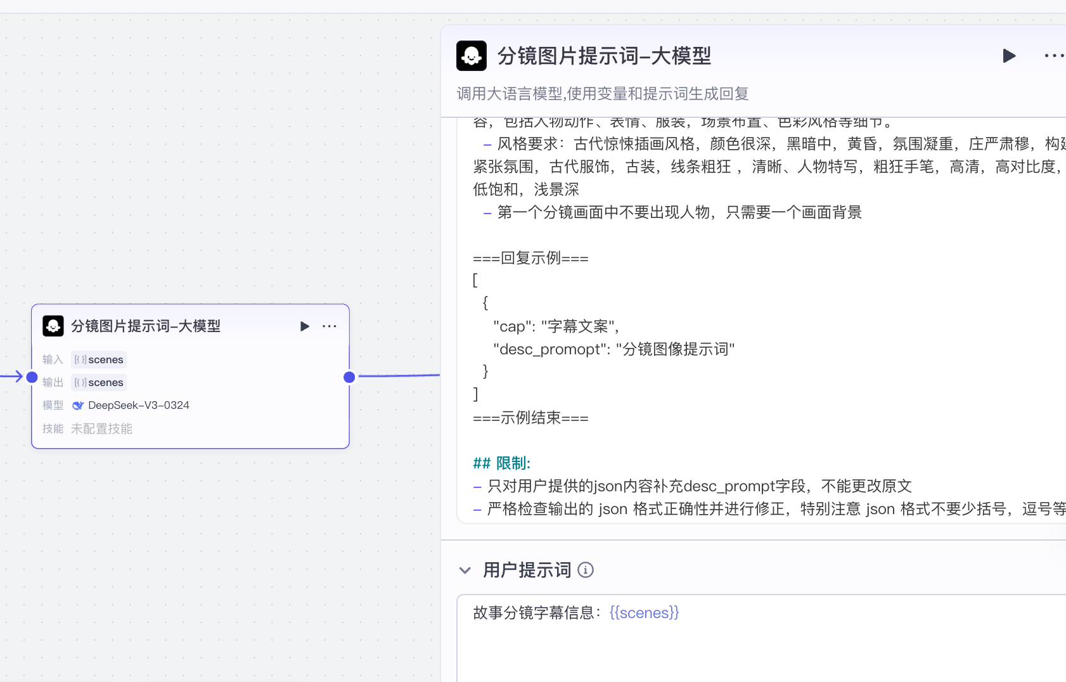Click the node's right output connection port

(349, 377)
